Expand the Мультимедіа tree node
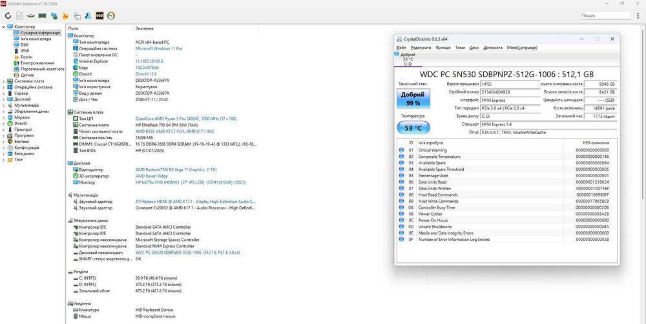Viewport: 646px width, 324px height. (x=4, y=105)
